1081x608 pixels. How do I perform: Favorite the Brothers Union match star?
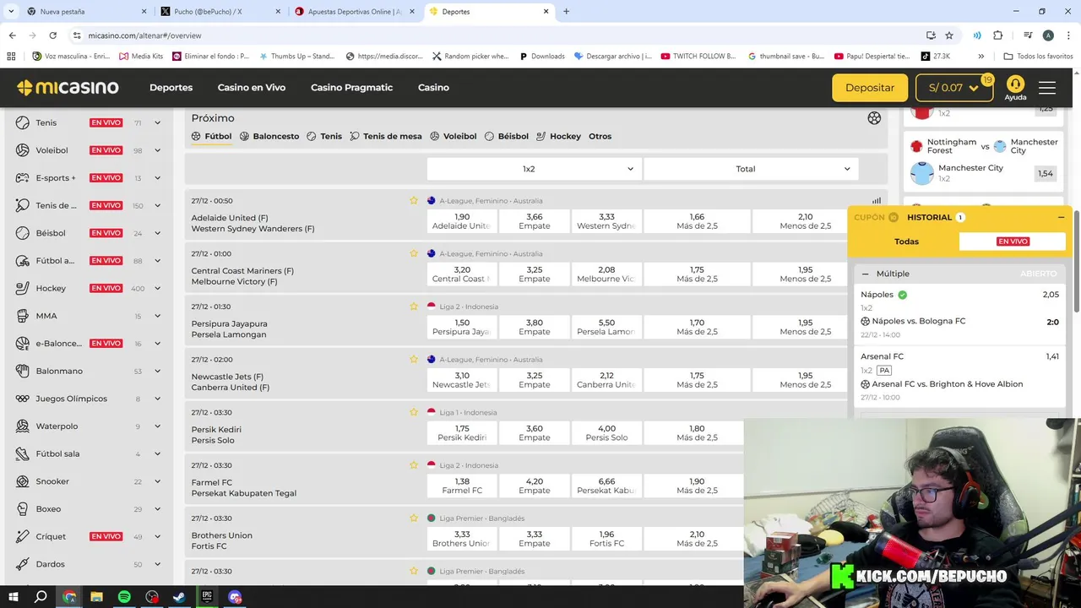[414, 518]
